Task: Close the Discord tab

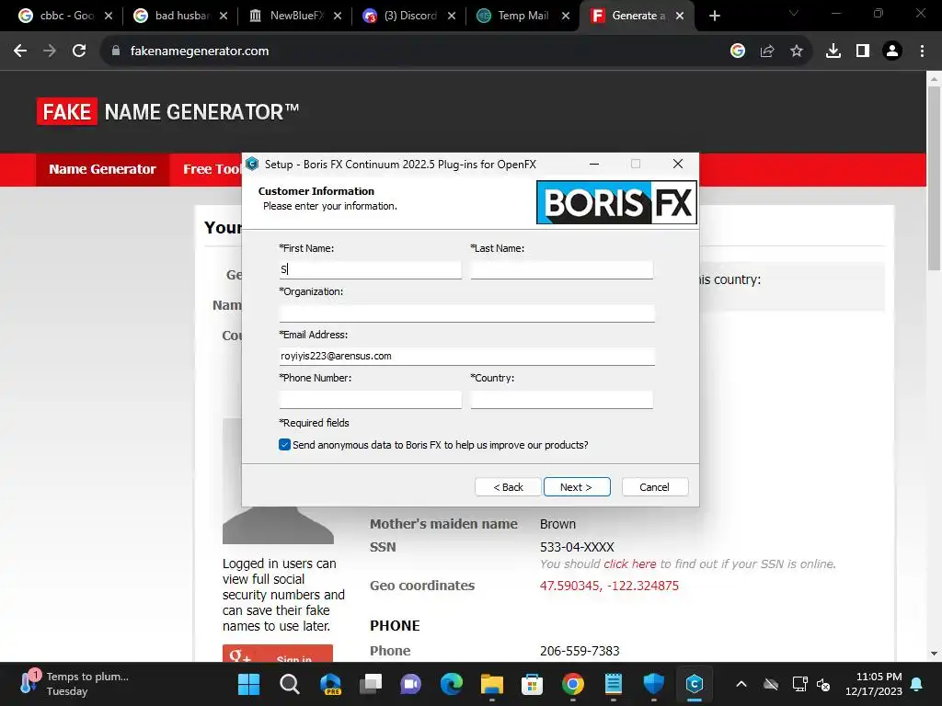Action: coord(452,16)
